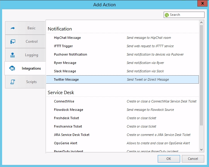209x167 pixels.
Task: Click the scrollbar up arrow
Action: pyautogui.click(x=202, y=22)
